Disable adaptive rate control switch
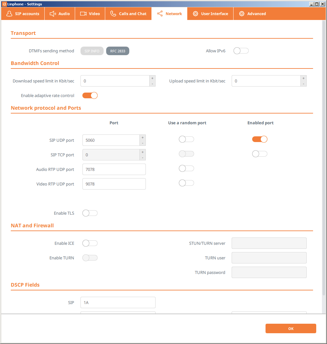The width and height of the screenshot is (327, 344). point(90,95)
